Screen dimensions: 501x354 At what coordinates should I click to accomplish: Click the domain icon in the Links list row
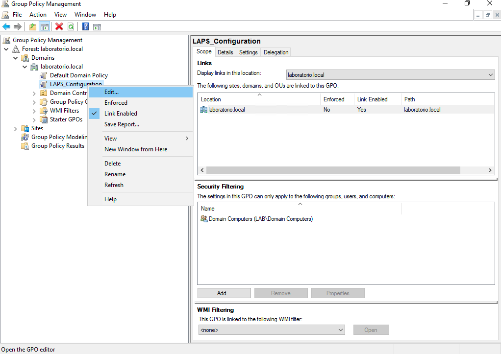[203, 110]
